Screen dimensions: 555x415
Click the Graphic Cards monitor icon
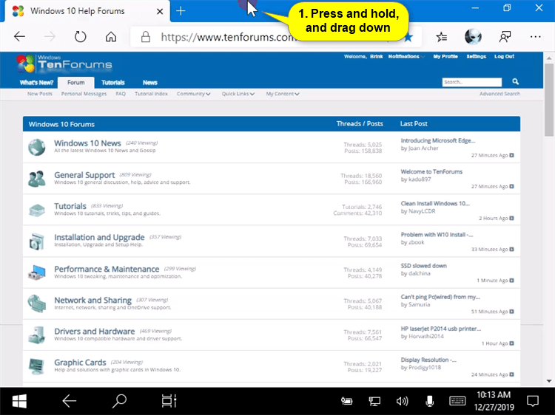[37, 366]
